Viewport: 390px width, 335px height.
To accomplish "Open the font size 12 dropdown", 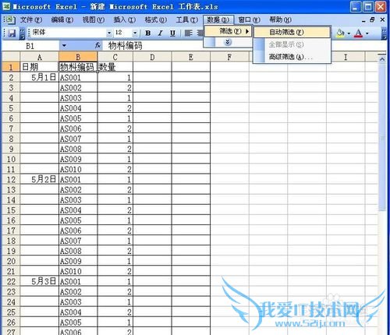I will [x=135, y=33].
